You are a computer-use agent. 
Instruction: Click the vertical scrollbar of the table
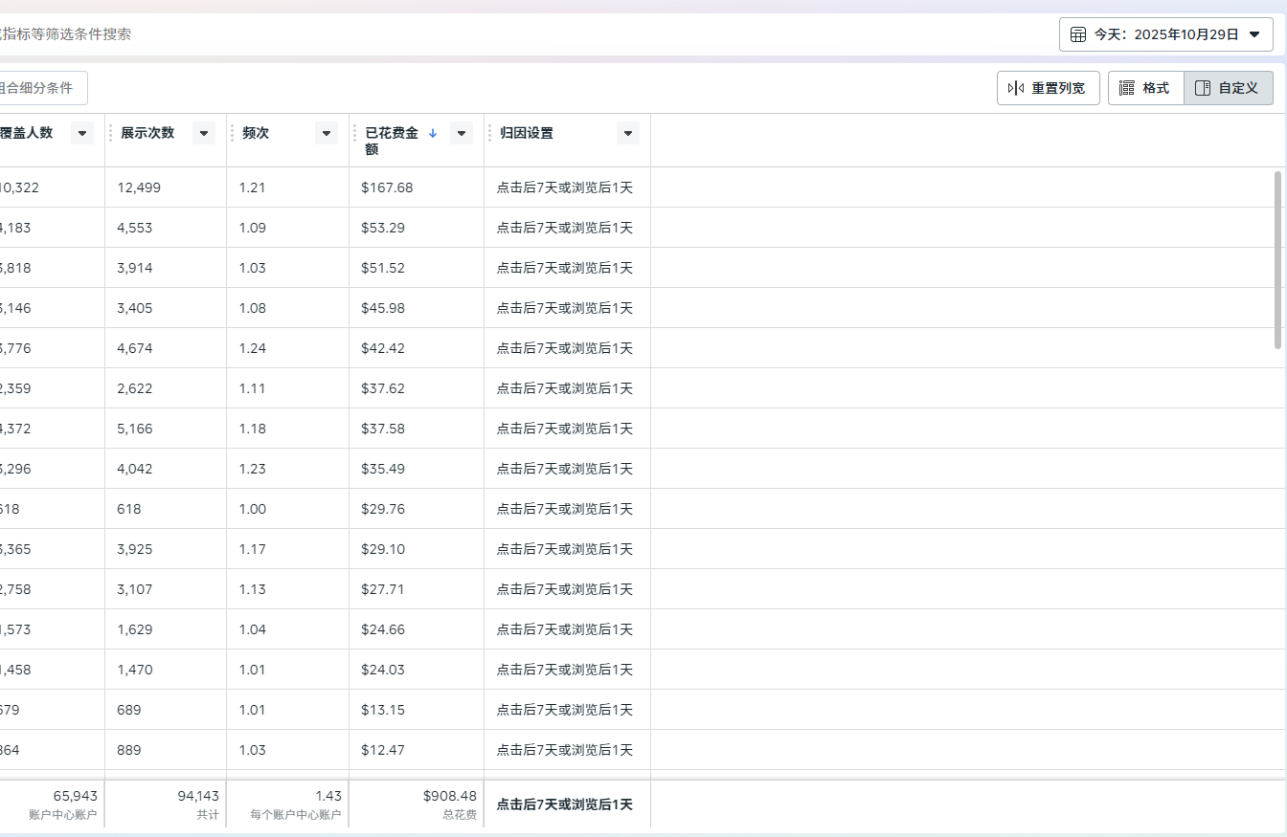1278,258
